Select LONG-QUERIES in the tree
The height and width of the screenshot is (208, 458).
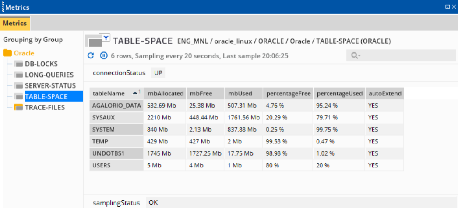49,75
